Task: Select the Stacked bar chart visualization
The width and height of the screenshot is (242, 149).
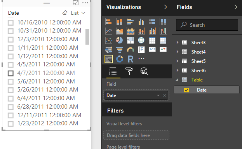Action: click(109, 22)
